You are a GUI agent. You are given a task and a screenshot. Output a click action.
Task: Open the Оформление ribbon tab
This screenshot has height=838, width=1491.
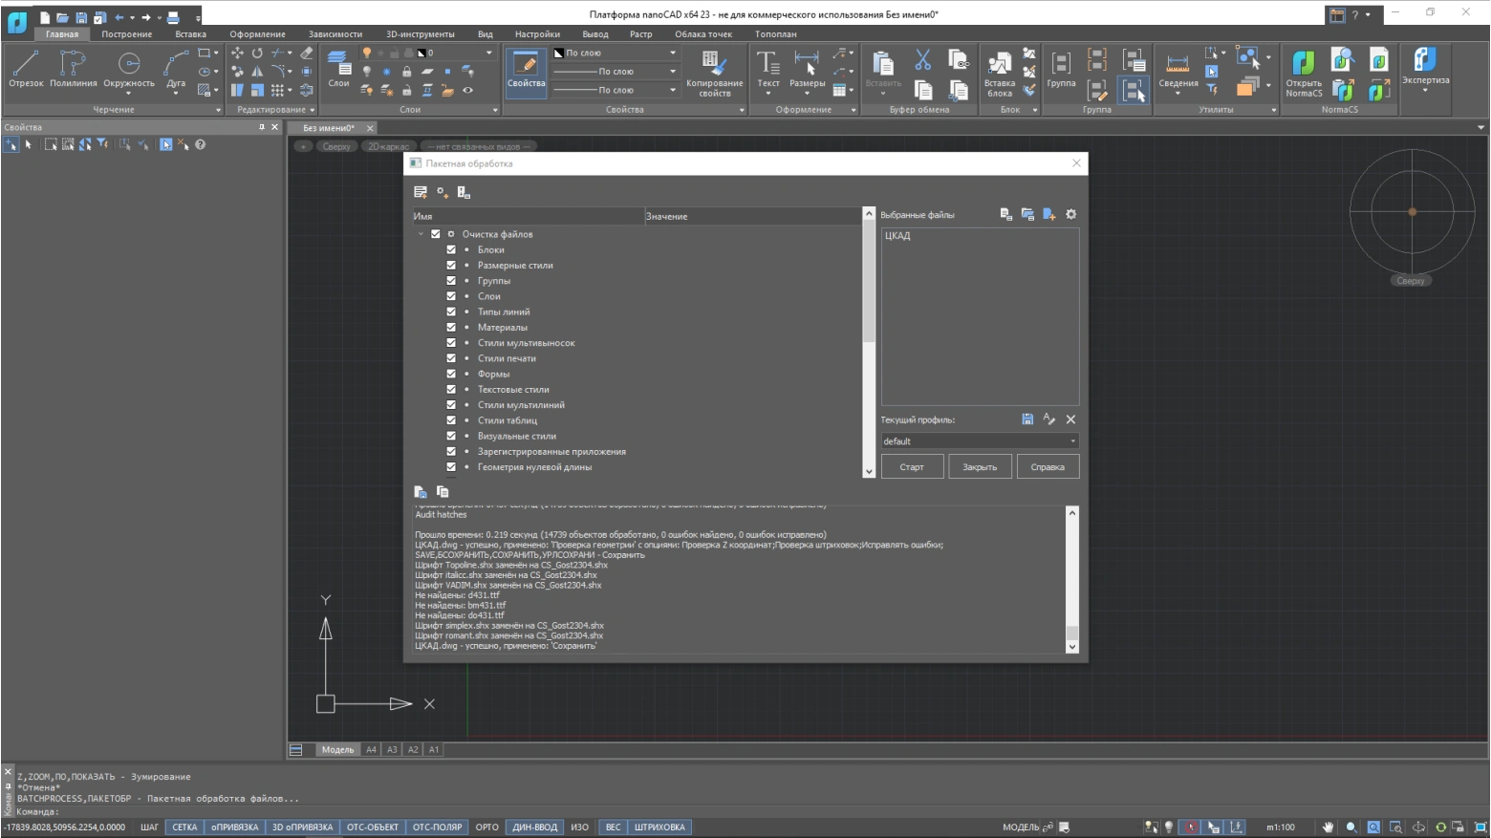(257, 34)
